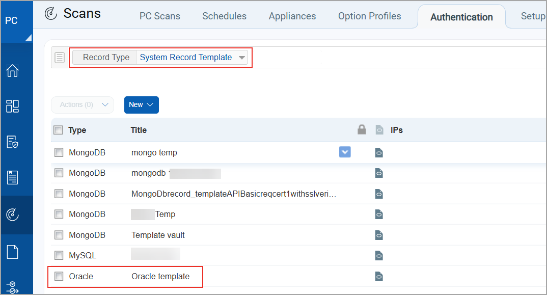Select the checkbox on the Template vault row
This screenshot has width=547, height=295.
click(x=59, y=235)
